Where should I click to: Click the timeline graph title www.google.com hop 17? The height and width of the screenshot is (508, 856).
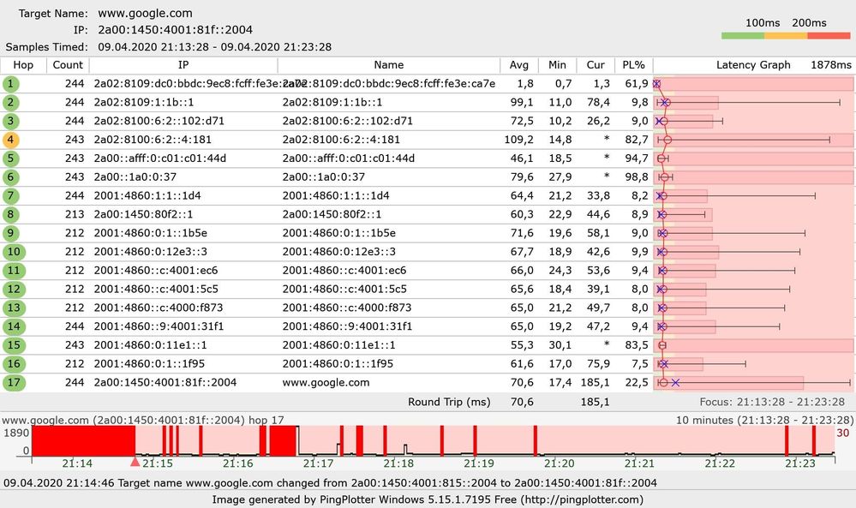pyautogui.click(x=143, y=420)
